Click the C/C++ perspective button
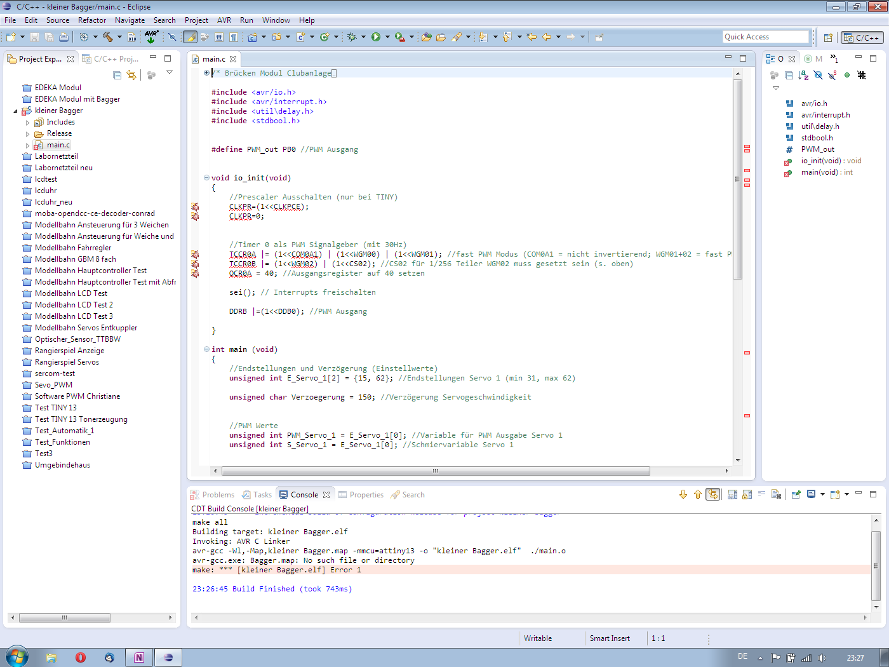Screen dimensions: 889x667 coord(862,37)
